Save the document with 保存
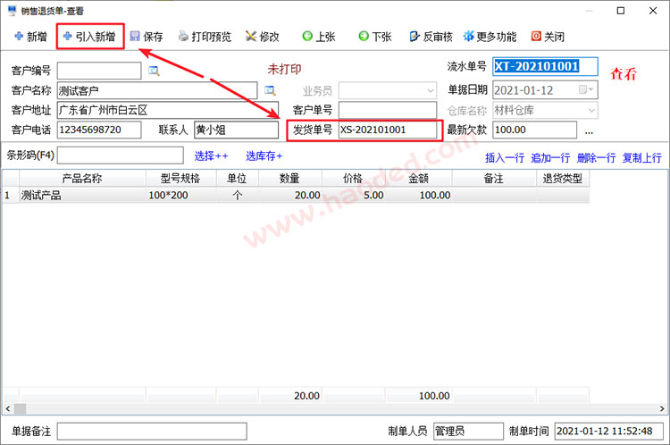670x445 pixels. pyautogui.click(x=147, y=37)
